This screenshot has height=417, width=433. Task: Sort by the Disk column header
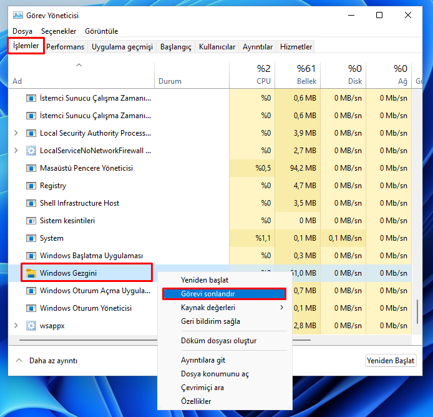coord(343,75)
